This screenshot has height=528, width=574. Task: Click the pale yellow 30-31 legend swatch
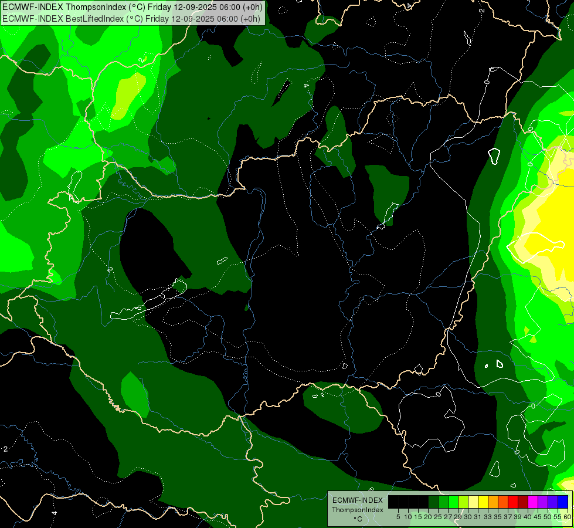click(x=473, y=502)
